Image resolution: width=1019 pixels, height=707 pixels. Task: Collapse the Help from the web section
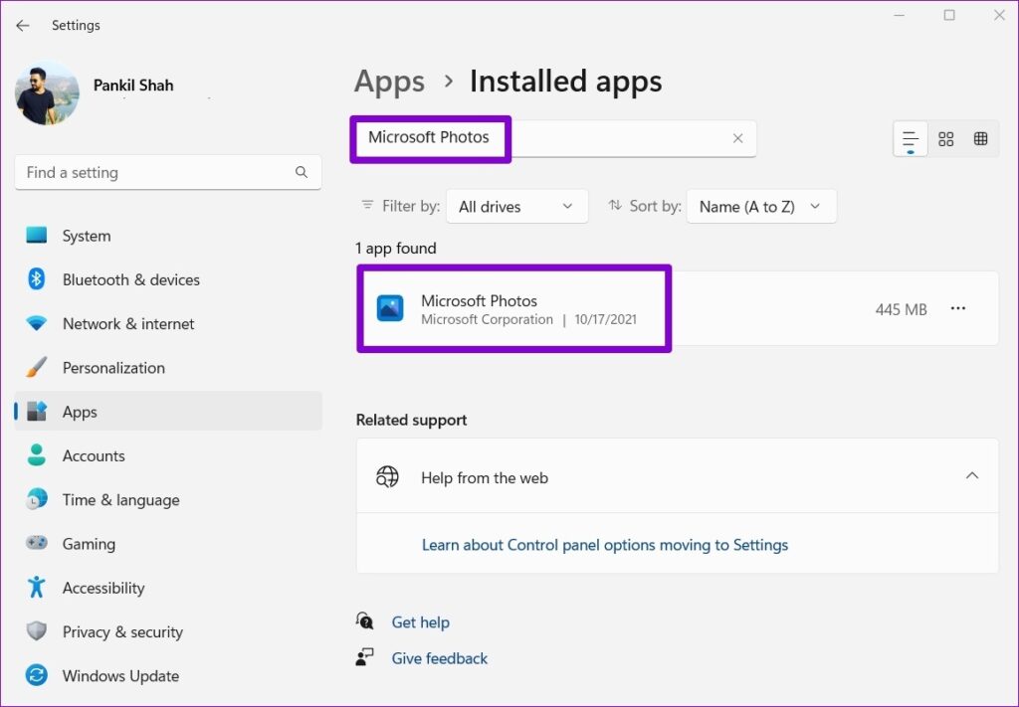click(972, 476)
